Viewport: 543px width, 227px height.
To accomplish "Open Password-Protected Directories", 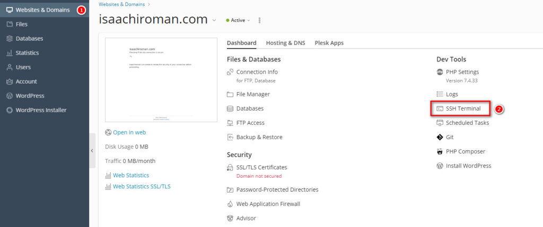I will [277, 189].
